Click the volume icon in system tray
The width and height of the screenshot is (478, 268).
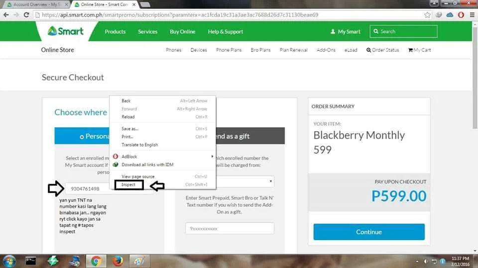click(426, 262)
